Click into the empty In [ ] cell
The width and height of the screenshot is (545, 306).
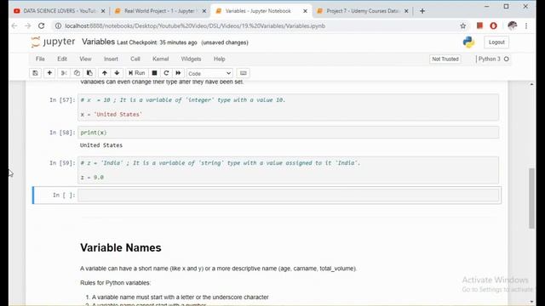click(x=289, y=195)
